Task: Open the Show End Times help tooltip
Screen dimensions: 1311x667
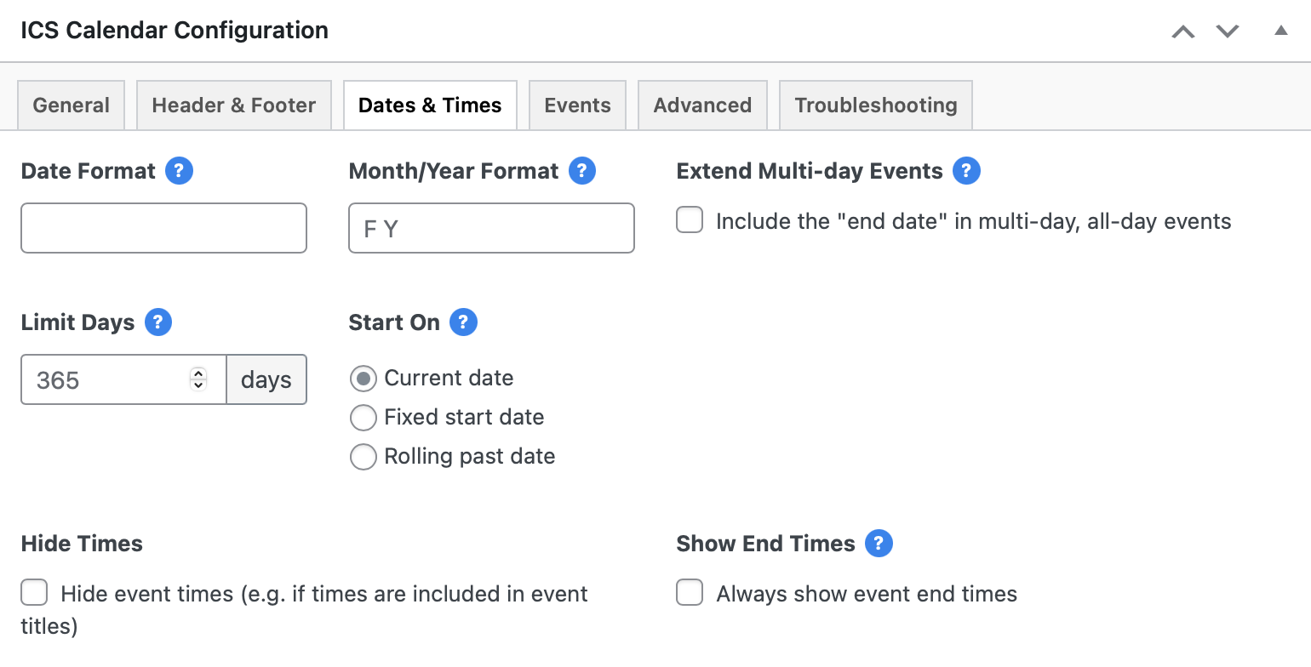Action: click(879, 543)
